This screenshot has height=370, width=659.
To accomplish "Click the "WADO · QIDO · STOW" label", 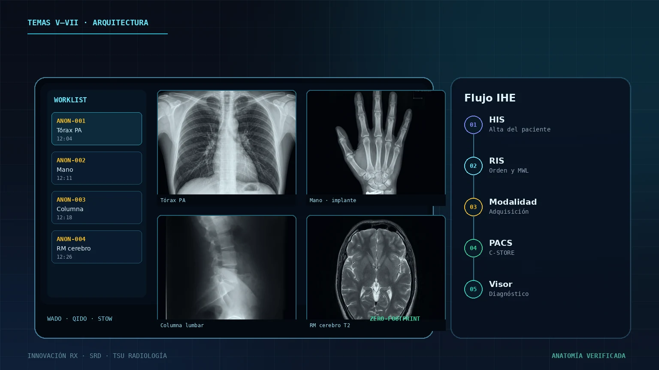I will [80, 319].
